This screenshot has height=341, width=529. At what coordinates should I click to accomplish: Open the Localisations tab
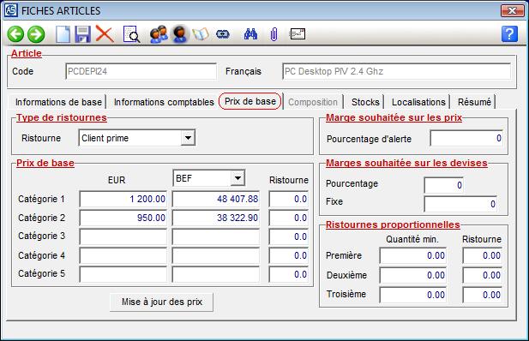pos(418,102)
